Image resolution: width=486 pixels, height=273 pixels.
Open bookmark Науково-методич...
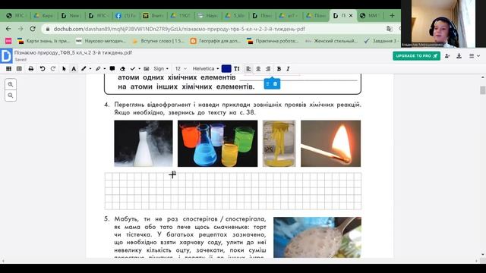101,41
